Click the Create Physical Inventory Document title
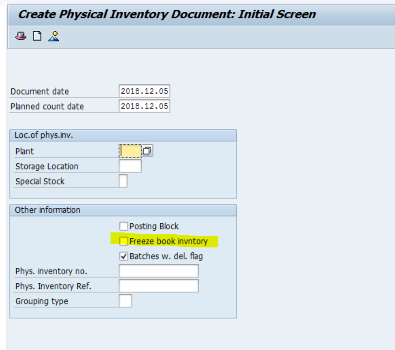Screen dimensions: 395x350 pos(167,14)
